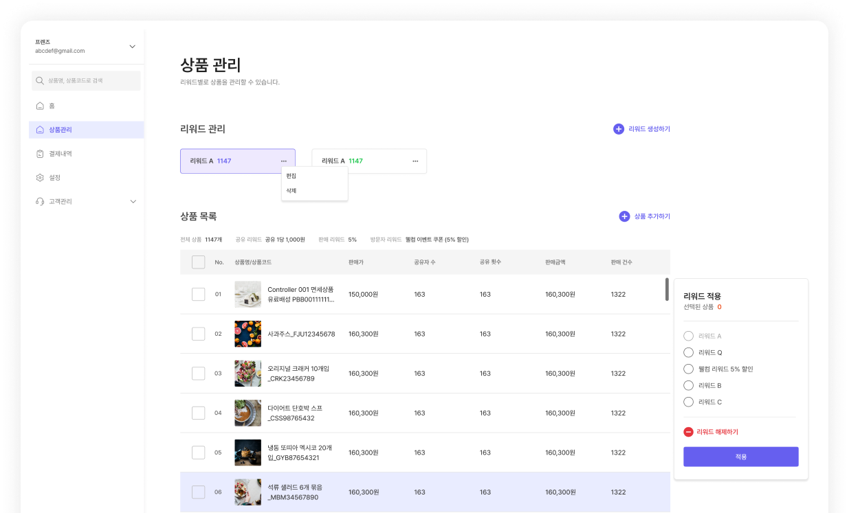Image resolution: width=849 pixels, height=513 pixels.
Task: Click the home icon next to 홈
Action: 40,106
